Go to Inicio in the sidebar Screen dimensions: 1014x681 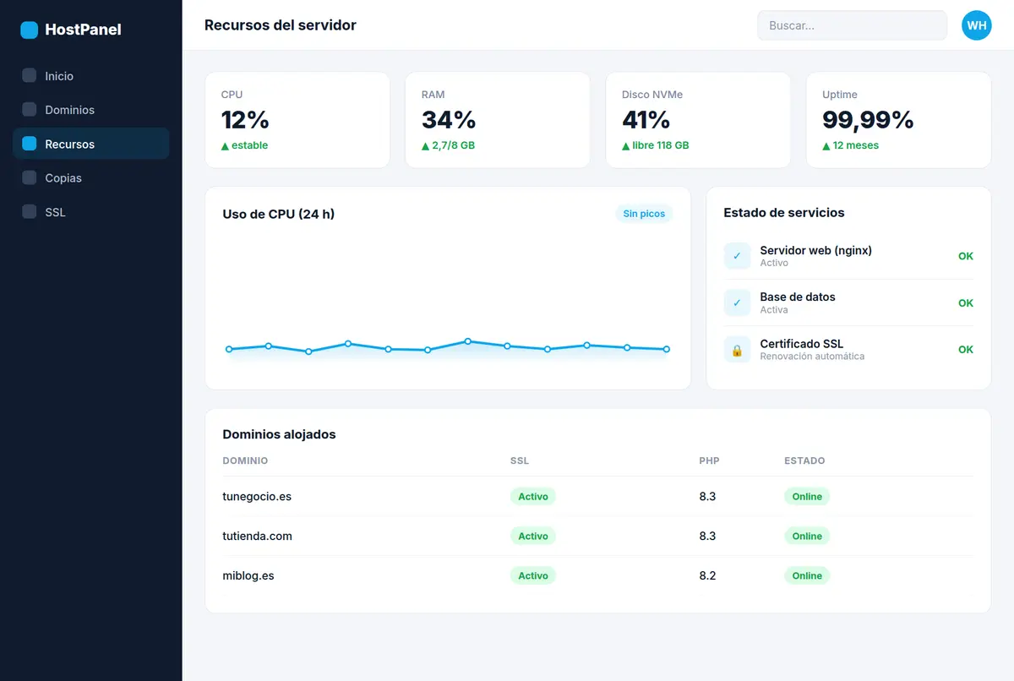[x=91, y=76]
